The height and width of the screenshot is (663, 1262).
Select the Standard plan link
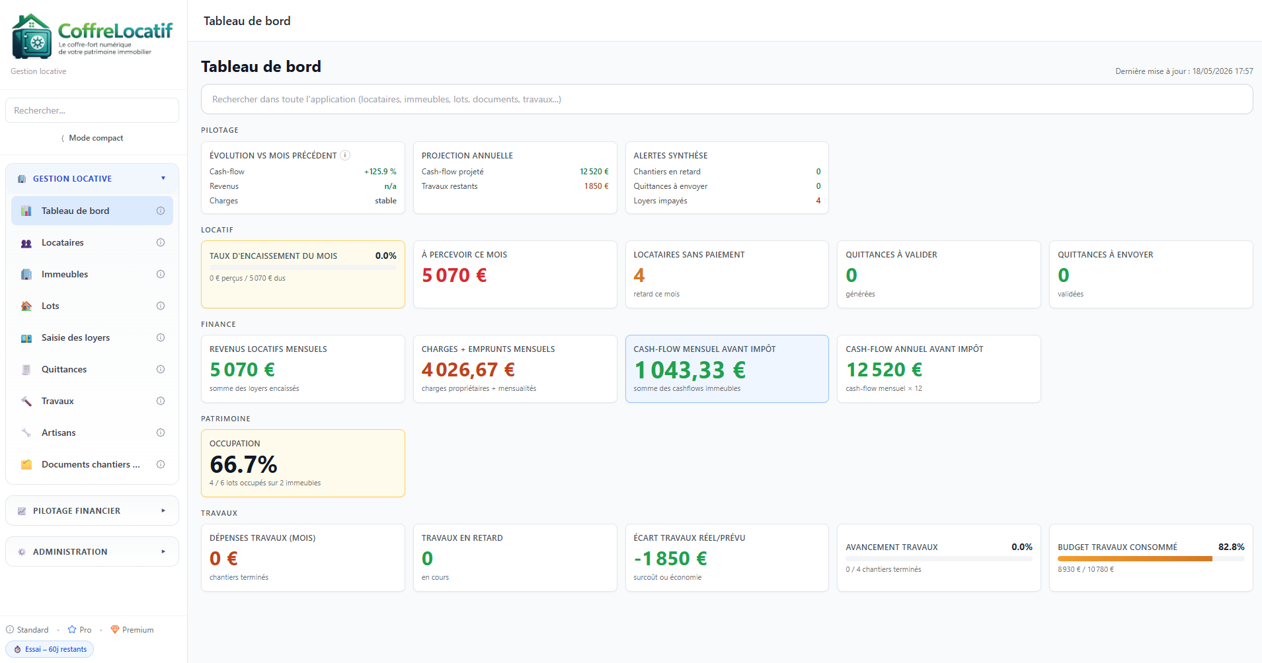(x=27, y=629)
